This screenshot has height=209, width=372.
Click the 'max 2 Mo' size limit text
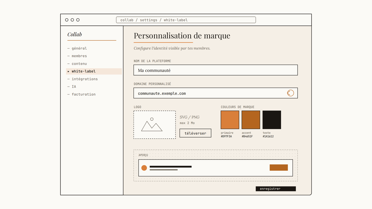[x=187, y=123]
